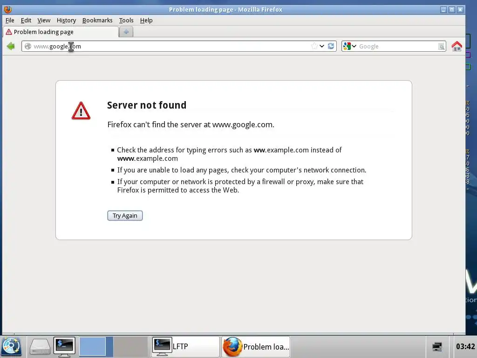Viewport: 477px width, 358px height.
Task: Open the URL history dropdown arrow
Action: click(322, 46)
